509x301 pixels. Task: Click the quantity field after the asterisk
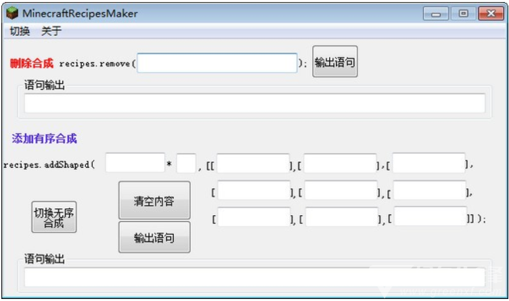coord(187,163)
